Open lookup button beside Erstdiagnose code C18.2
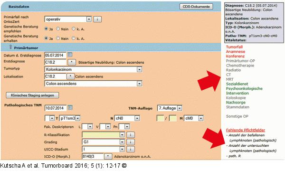Screen dimensions: 285x189 [72, 62]
